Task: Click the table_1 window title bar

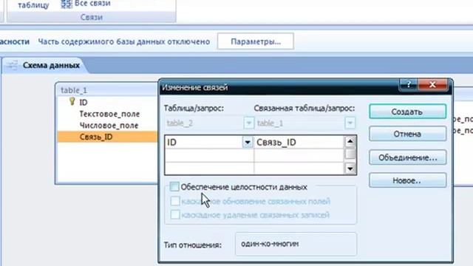Action: (x=107, y=90)
